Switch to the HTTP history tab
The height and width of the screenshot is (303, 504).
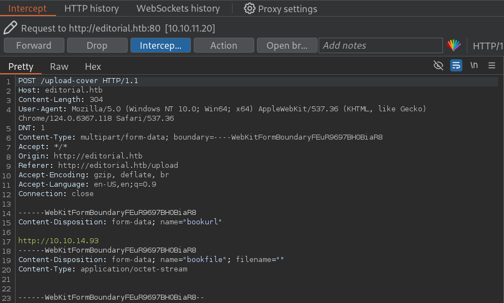pyautogui.click(x=92, y=9)
